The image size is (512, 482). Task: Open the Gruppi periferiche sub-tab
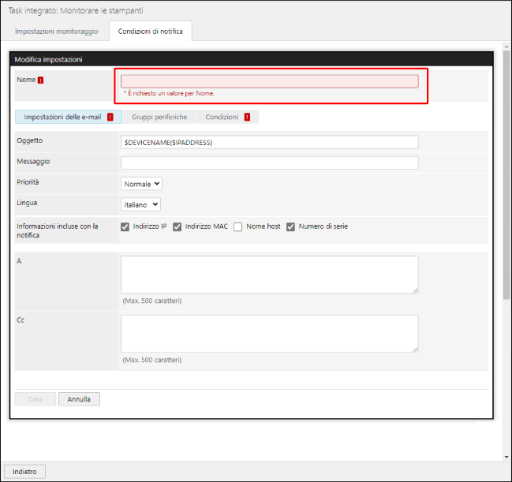pyautogui.click(x=159, y=117)
